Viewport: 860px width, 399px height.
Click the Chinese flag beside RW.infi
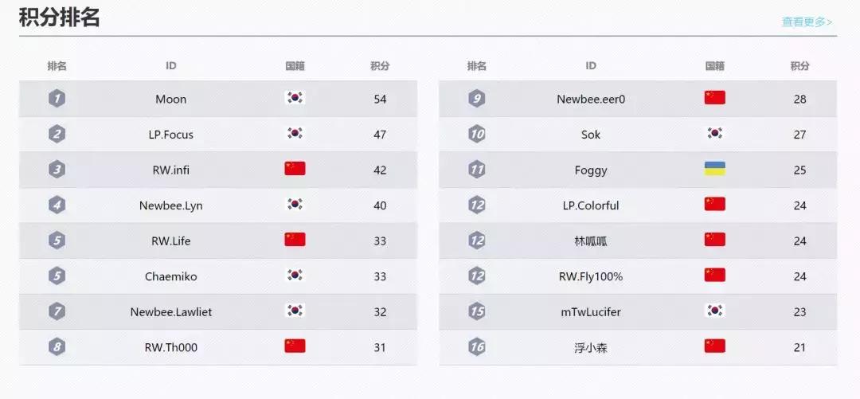[295, 169]
